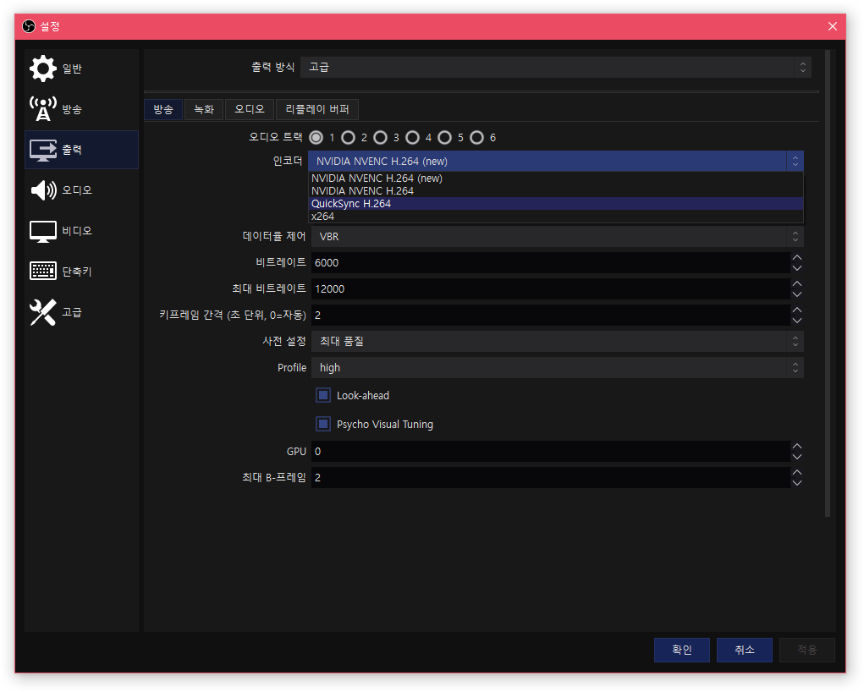
Task: Open Advanced settings tools icon
Action: tap(43, 312)
